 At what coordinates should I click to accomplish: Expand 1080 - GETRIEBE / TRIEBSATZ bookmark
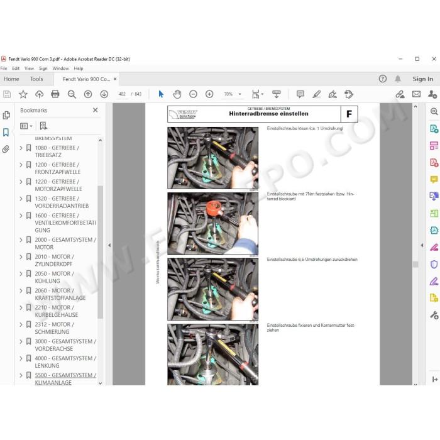point(21,148)
